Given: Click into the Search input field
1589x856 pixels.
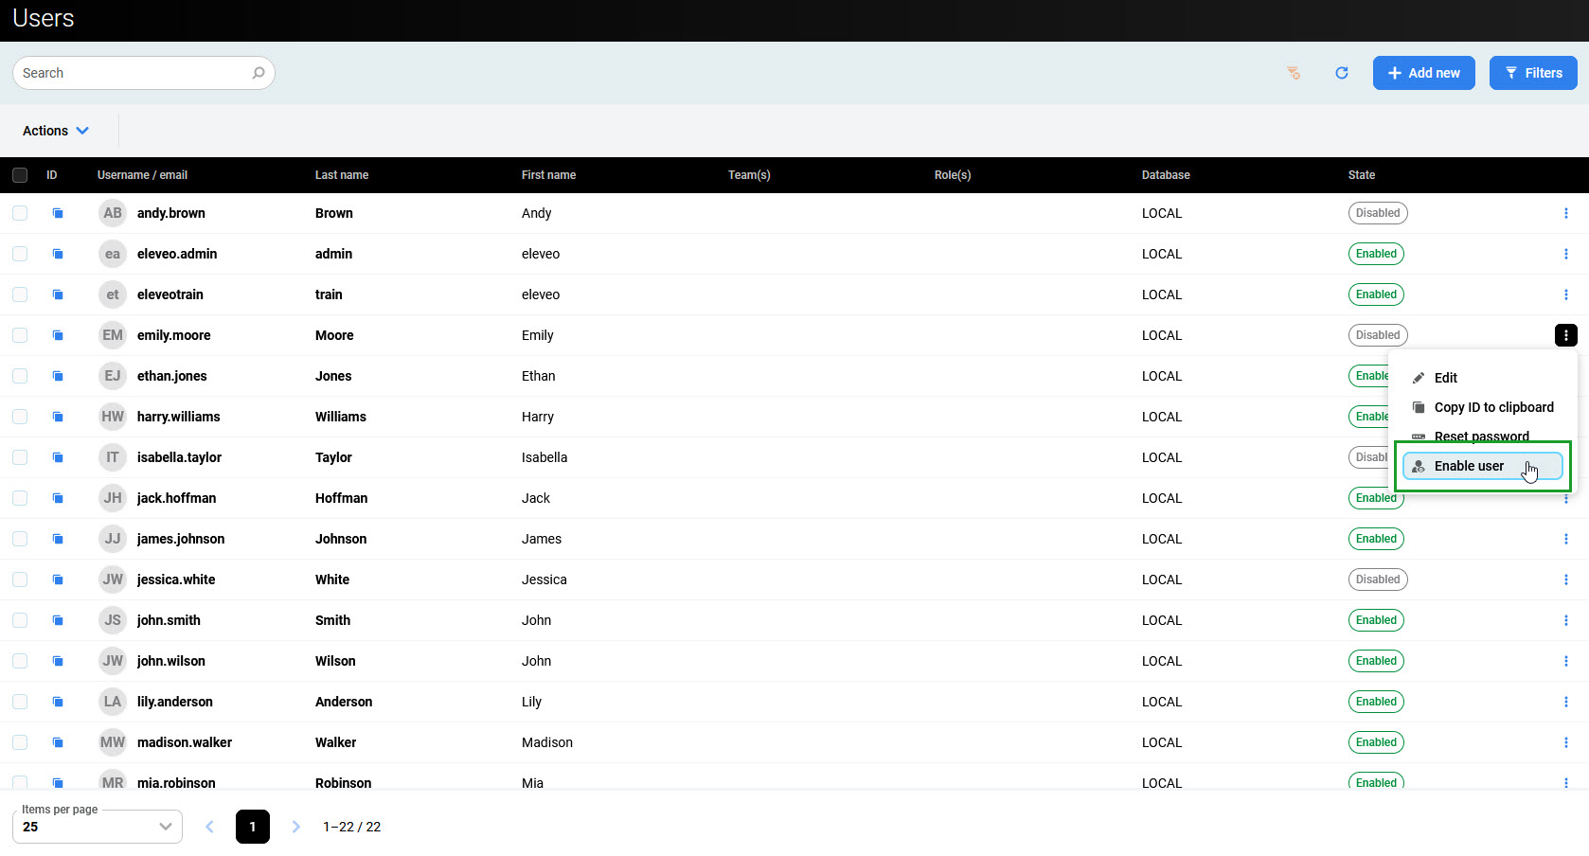Looking at the screenshot, I should (133, 73).
